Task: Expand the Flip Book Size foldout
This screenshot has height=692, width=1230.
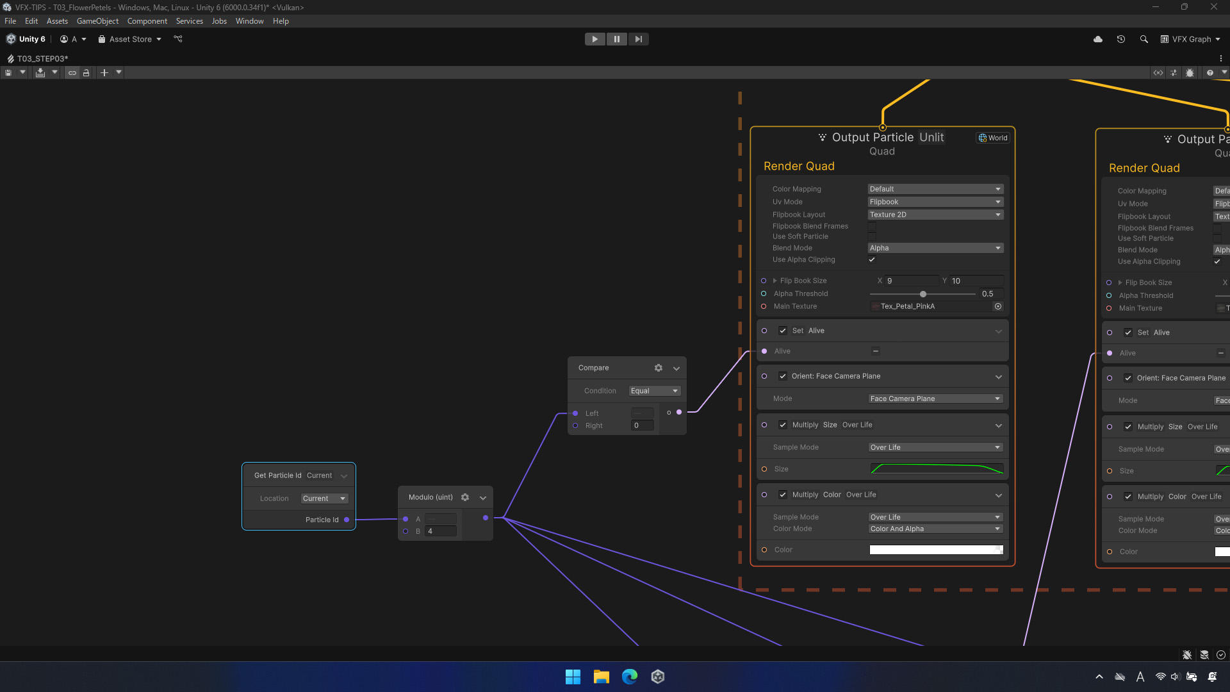Action: click(775, 281)
